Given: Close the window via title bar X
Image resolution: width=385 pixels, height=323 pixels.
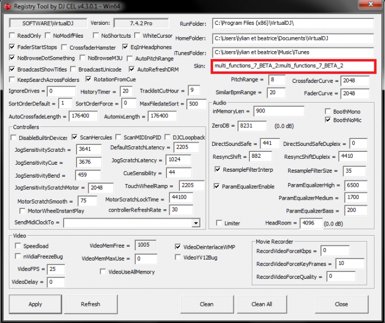Looking at the screenshot, I should (x=371, y=4).
